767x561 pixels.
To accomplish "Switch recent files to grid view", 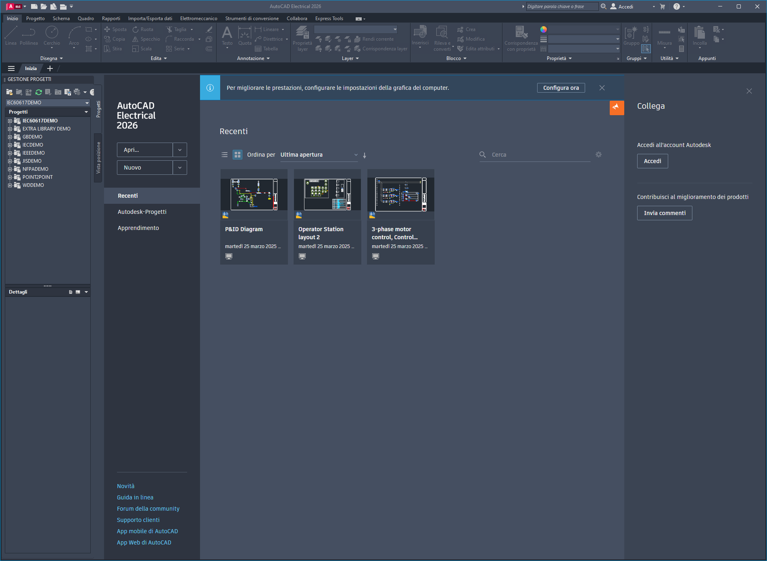I will (x=238, y=155).
